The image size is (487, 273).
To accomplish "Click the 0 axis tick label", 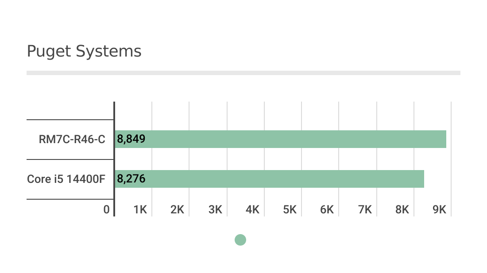I will click(x=106, y=210).
